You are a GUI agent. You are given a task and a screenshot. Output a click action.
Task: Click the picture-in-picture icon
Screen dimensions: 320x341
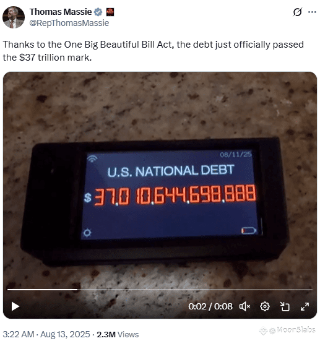pyautogui.click(x=285, y=306)
